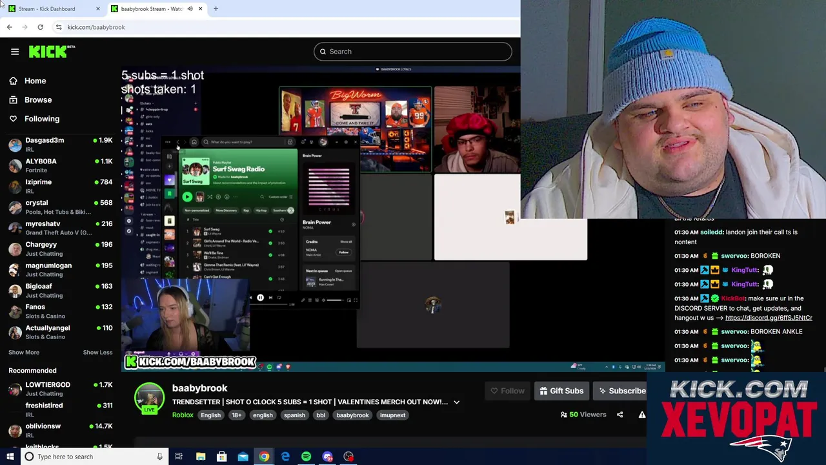Screen dimensions: 826x465
Task: Open Actuallyangel channel in sidebar
Action: [x=61, y=332]
